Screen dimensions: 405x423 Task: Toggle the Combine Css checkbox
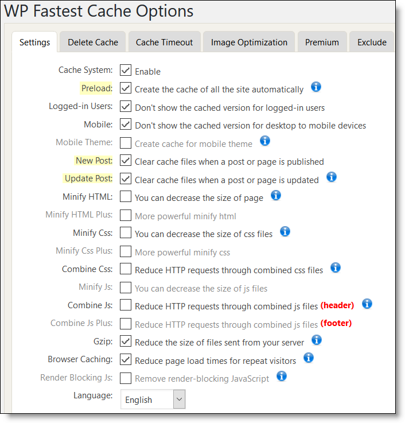coord(126,270)
